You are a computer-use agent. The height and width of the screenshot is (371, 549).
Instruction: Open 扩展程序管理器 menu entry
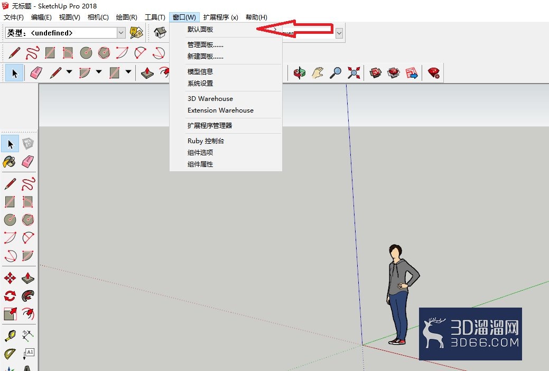click(226, 125)
